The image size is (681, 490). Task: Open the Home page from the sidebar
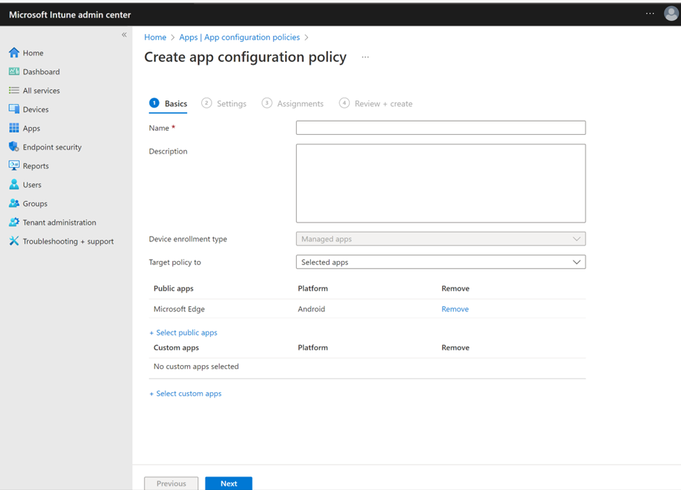click(x=33, y=52)
